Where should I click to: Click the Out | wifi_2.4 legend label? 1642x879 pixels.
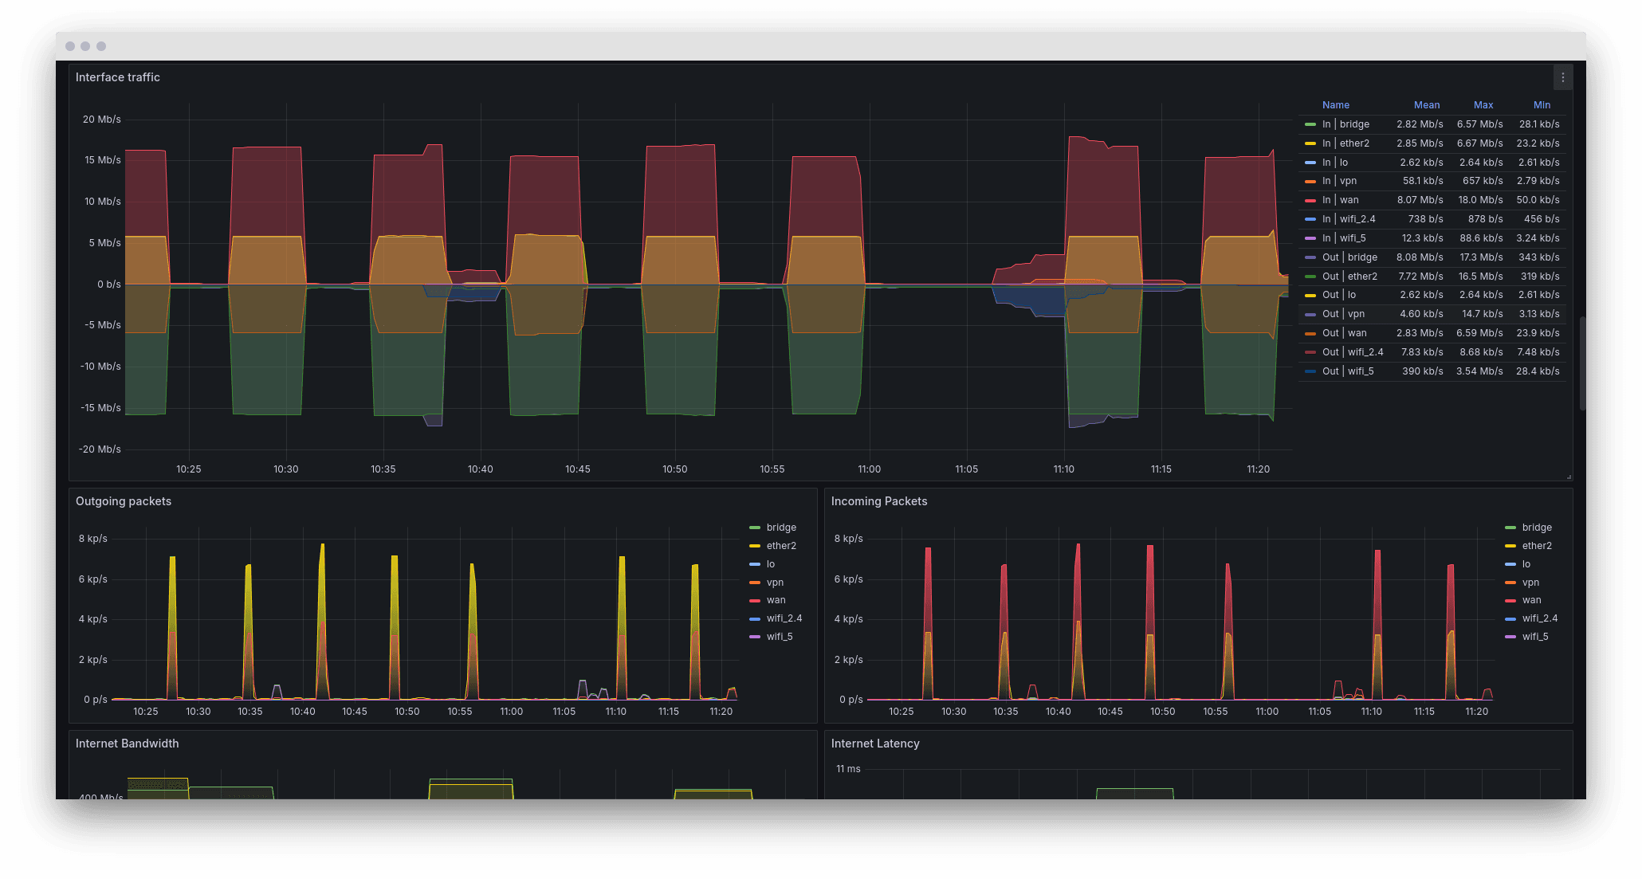click(1353, 352)
